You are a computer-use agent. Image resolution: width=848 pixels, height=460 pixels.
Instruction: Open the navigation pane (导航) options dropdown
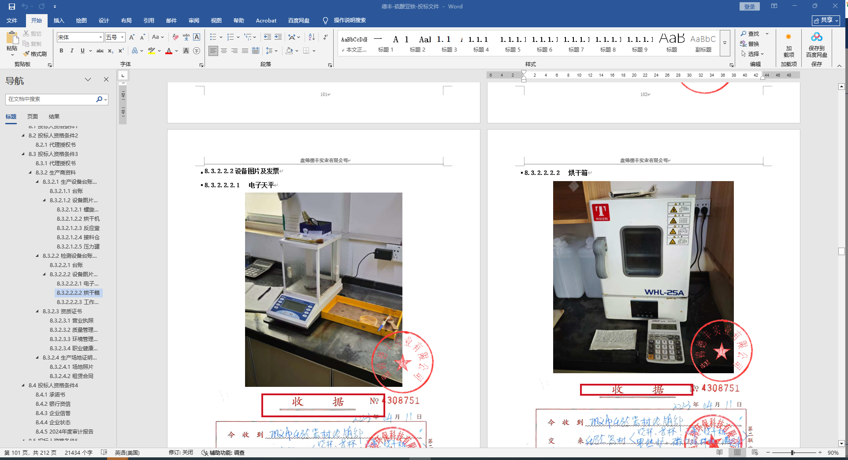click(88, 80)
